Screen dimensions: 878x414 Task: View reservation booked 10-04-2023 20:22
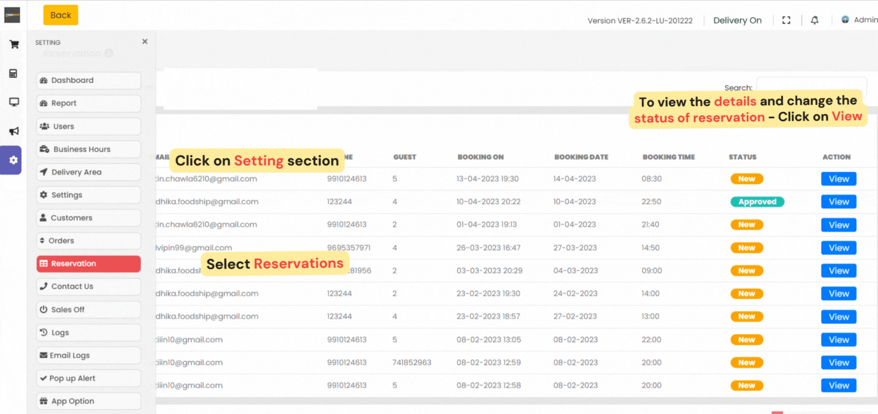[838, 202]
